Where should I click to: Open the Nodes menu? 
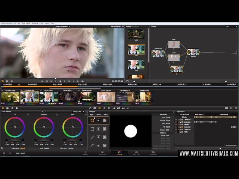coord(47,23)
